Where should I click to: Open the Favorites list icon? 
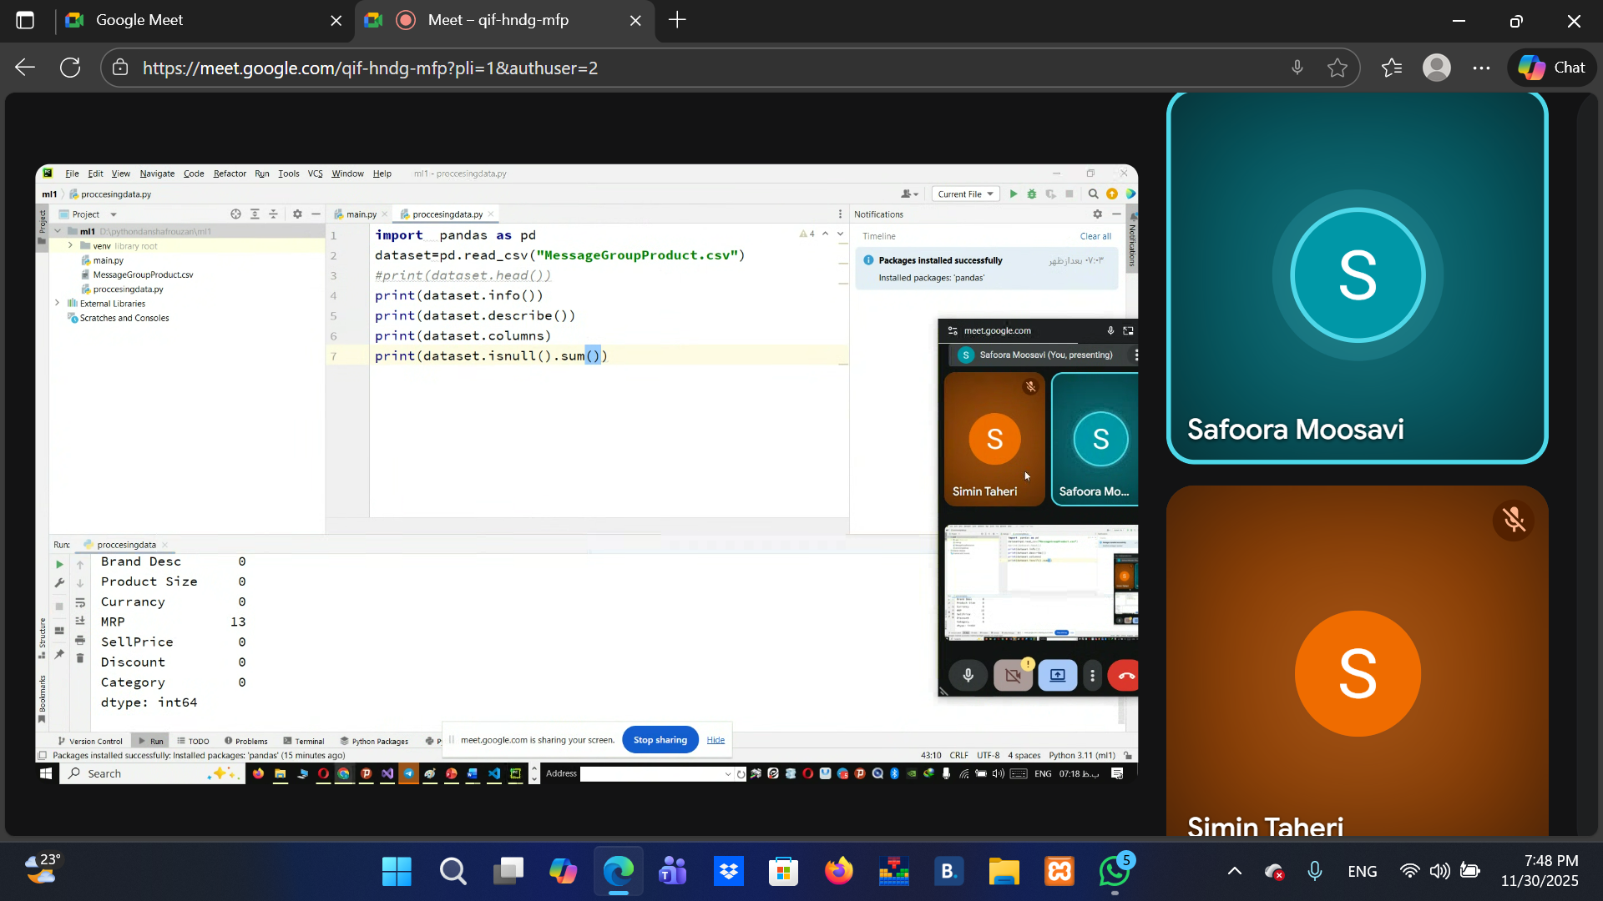tap(1392, 68)
